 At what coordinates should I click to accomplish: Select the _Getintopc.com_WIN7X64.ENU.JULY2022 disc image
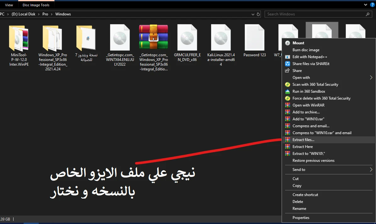click(120, 38)
